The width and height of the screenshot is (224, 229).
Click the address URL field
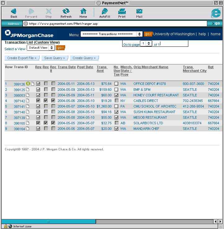click(x=115, y=24)
